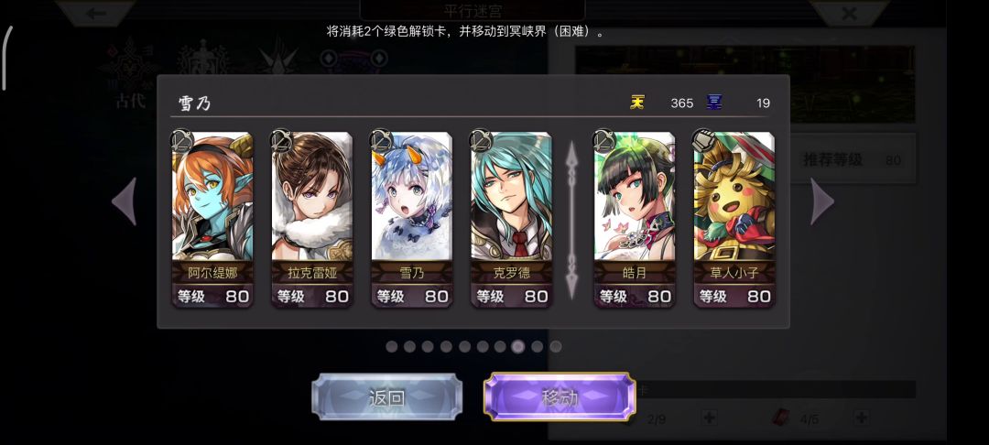Click the blue 冥 stat icon
The image size is (989, 445).
(714, 103)
